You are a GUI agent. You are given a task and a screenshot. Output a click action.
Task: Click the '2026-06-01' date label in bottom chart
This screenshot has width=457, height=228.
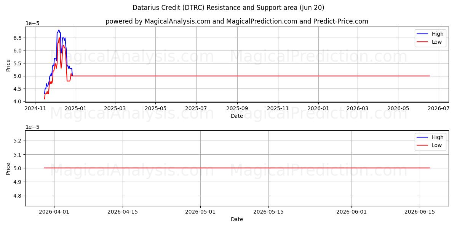tap(352, 212)
